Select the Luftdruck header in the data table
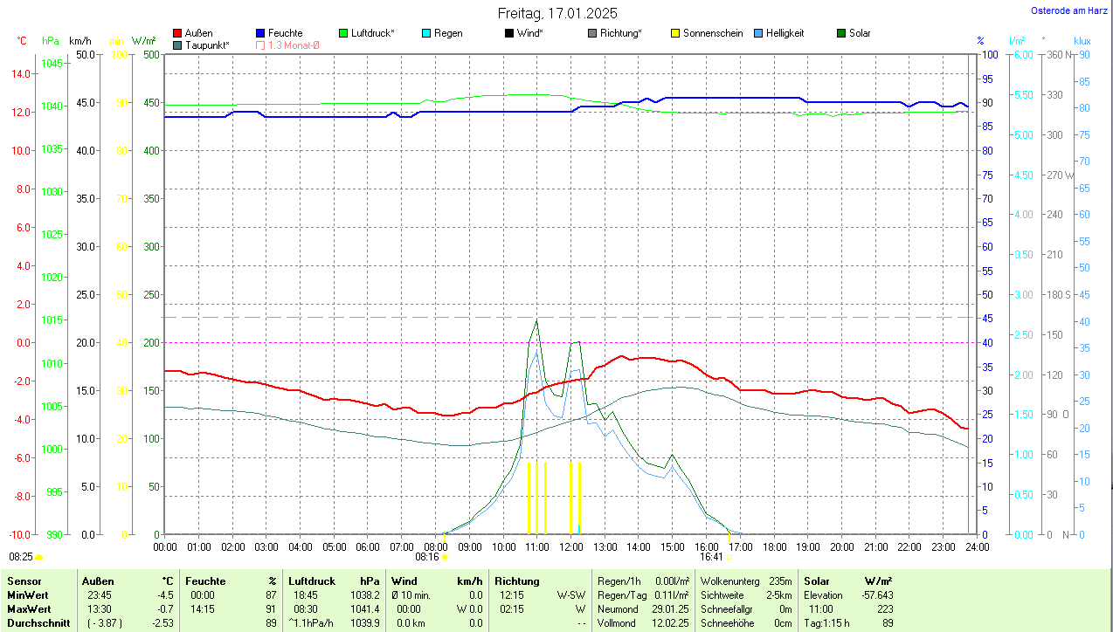Screen dimensions: 1113x632 click(x=312, y=580)
